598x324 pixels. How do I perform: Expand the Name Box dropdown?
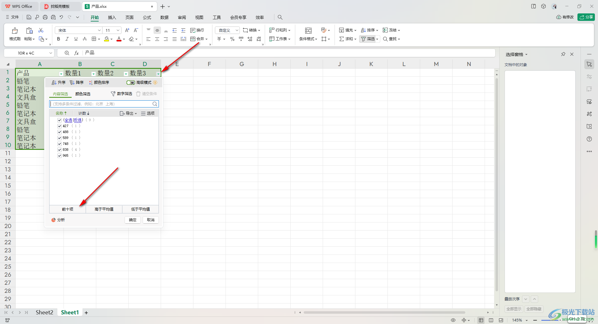pos(50,53)
